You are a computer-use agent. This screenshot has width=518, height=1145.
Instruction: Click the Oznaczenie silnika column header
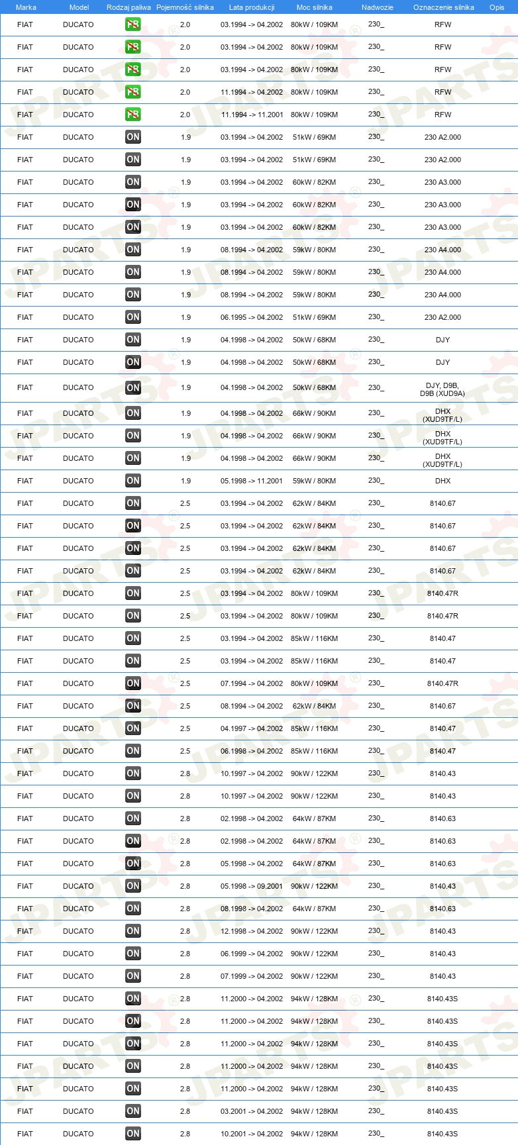click(x=444, y=7)
